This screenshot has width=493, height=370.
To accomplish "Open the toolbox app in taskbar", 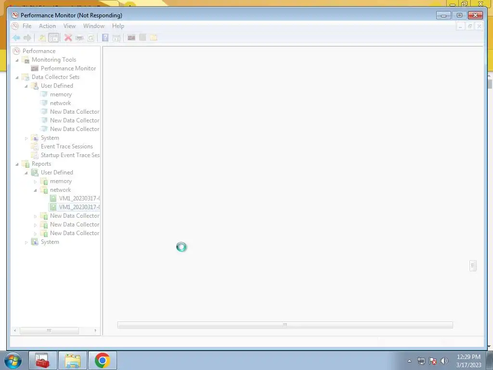I will tap(42, 360).
